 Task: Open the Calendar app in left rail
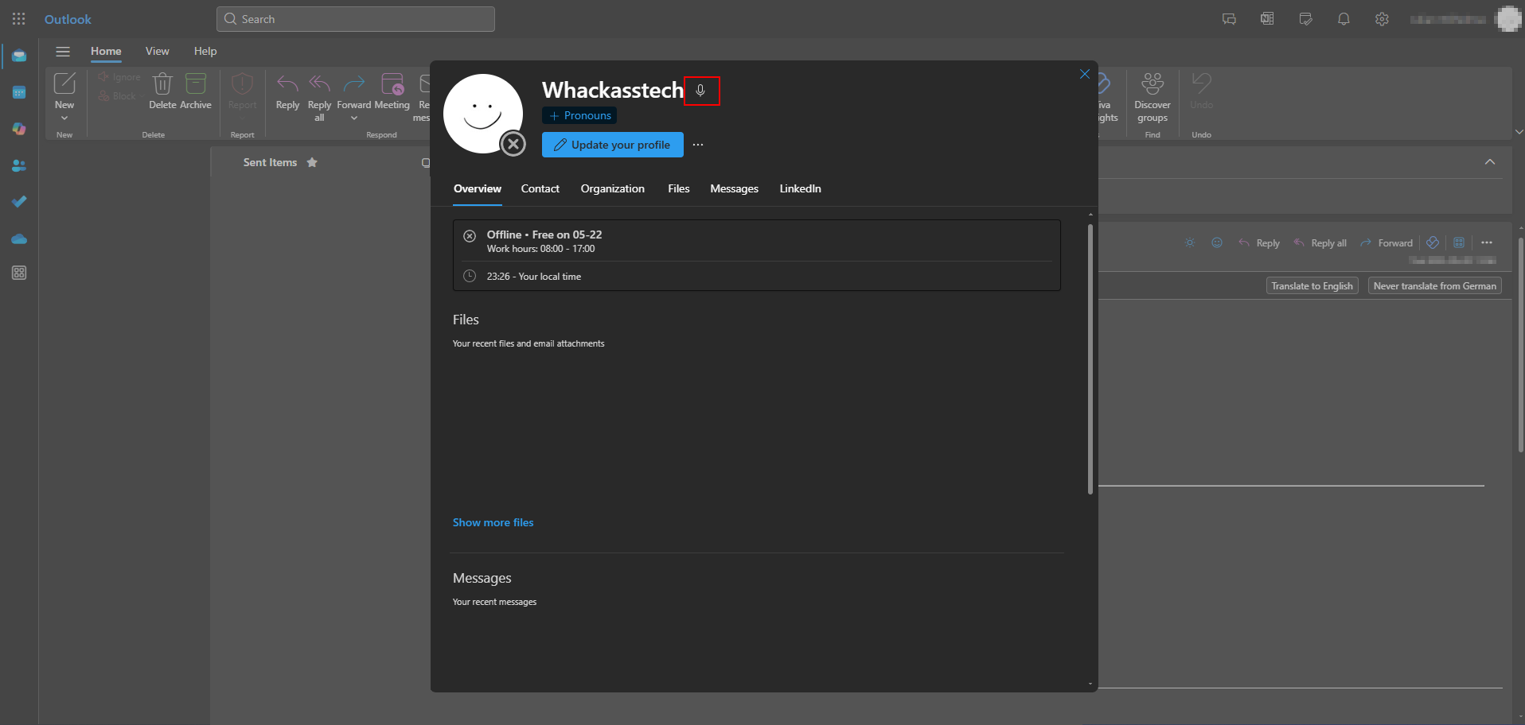(x=19, y=93)
